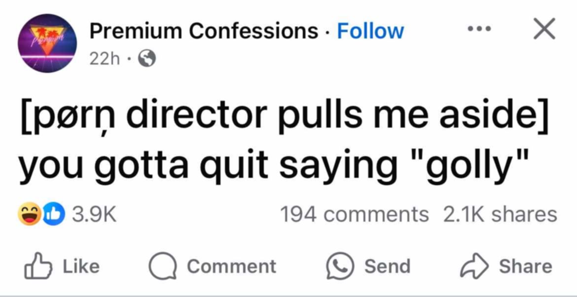
Task: Follow the Premium Confessions page
Action: [x=370, y=31]
